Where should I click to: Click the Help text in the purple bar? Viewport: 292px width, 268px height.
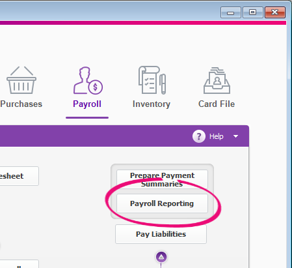pyautogui.click(x=217, y=136)
